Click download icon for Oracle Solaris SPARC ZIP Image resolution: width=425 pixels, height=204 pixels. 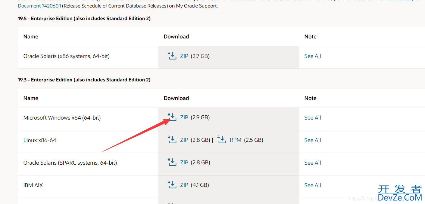click(172, 162)
